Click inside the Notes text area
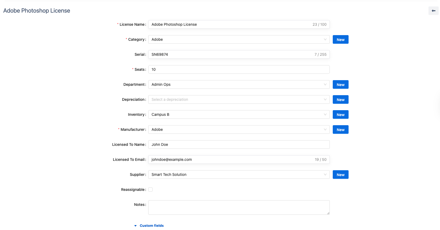440x230 pixels. coord(239,207)
